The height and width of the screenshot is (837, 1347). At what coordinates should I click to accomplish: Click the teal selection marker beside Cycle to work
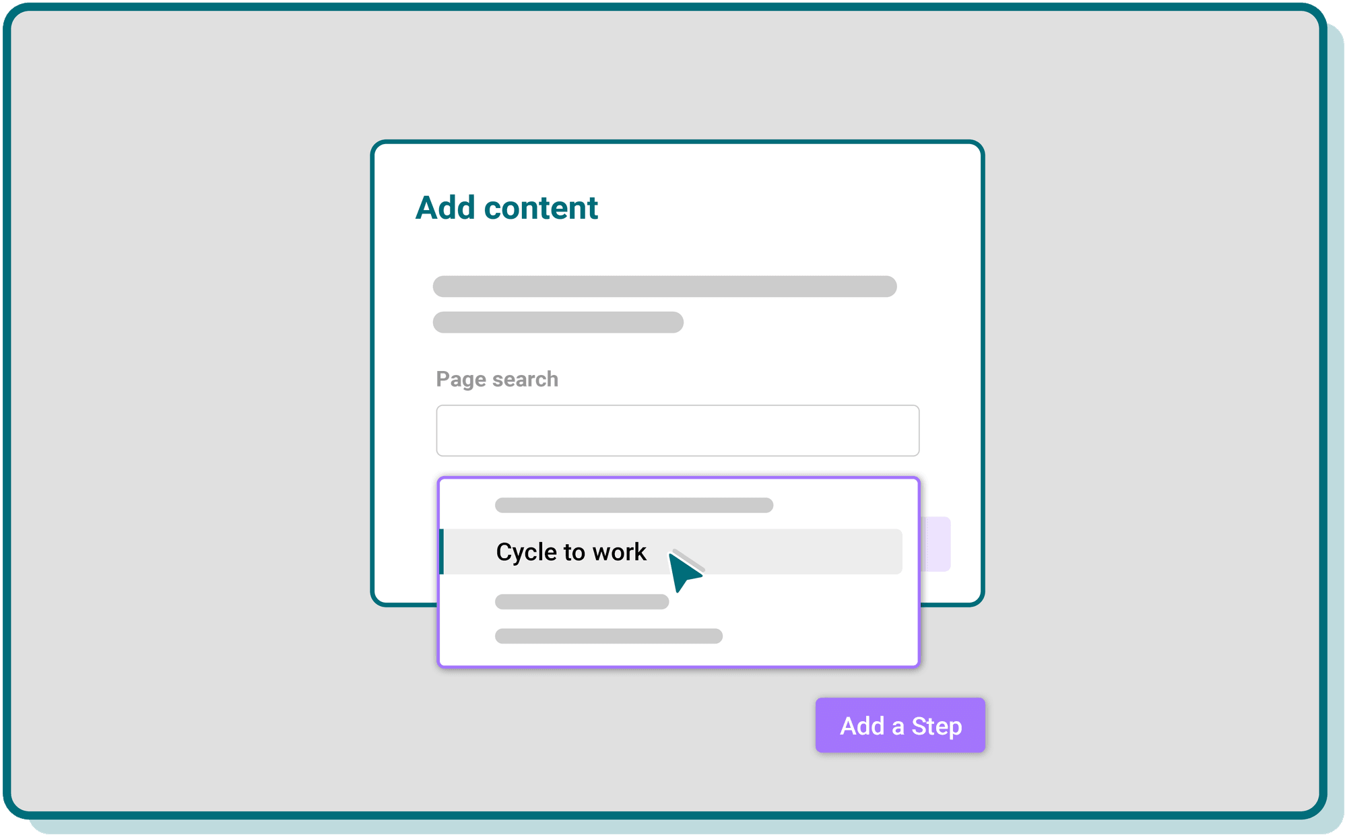[441, 551]
